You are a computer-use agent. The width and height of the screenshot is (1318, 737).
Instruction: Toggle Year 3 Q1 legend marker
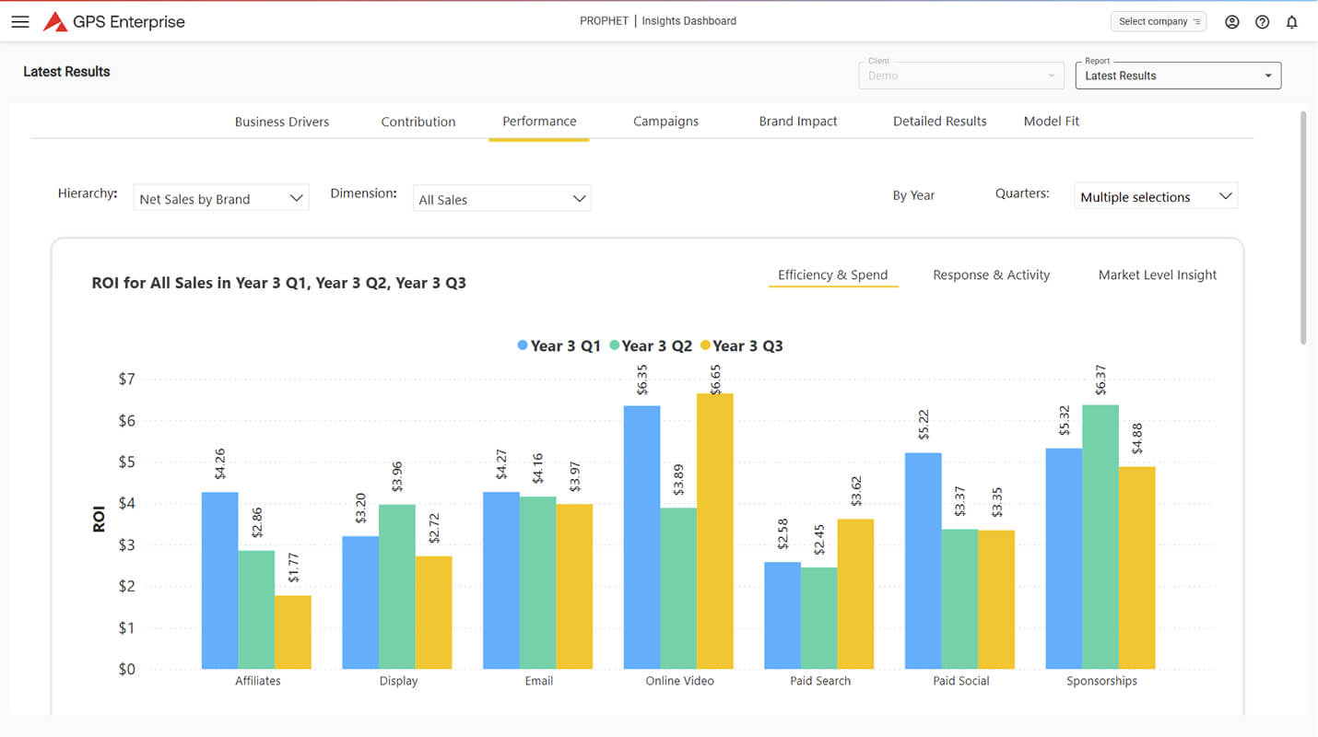click(x=523, y=345)
